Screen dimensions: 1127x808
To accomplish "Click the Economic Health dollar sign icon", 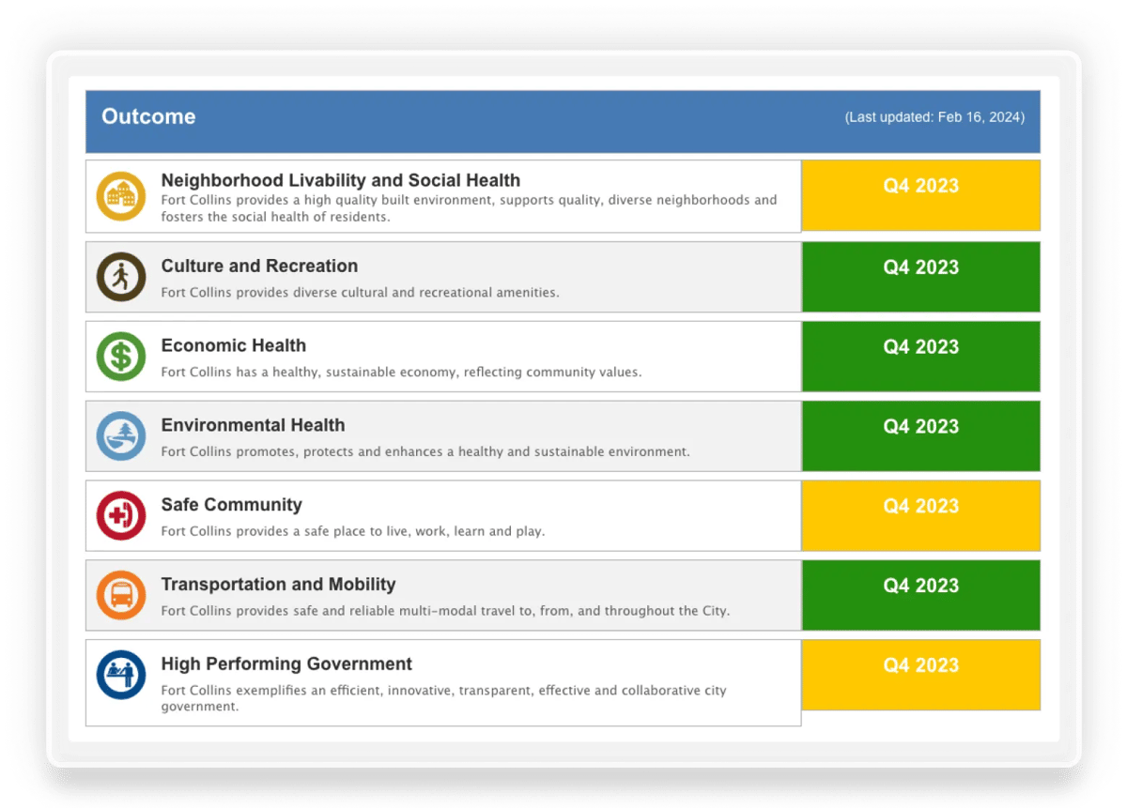I will (121, 357).
